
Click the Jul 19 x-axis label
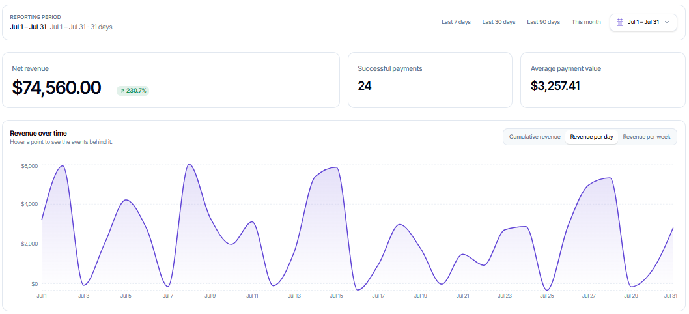tap(421, 296)
